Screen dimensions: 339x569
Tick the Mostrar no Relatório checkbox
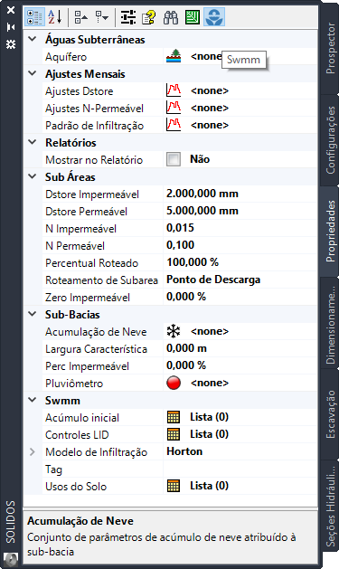tap(174, 159)
